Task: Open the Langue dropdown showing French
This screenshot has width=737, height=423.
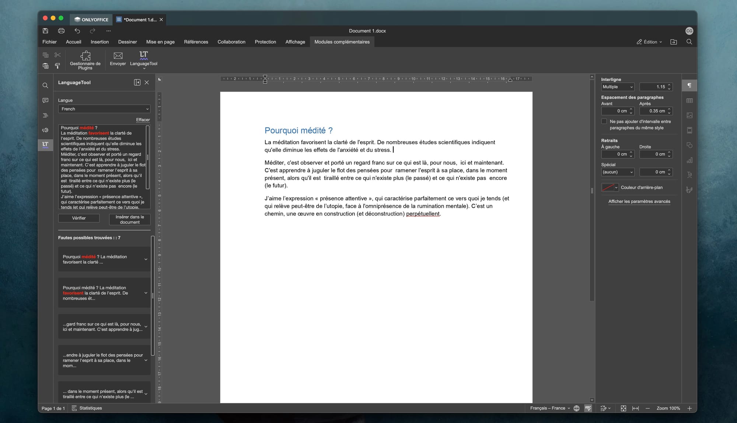Action: tap(104, 109)
